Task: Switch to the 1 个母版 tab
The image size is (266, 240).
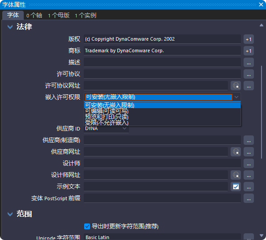Action: [59, 16]
